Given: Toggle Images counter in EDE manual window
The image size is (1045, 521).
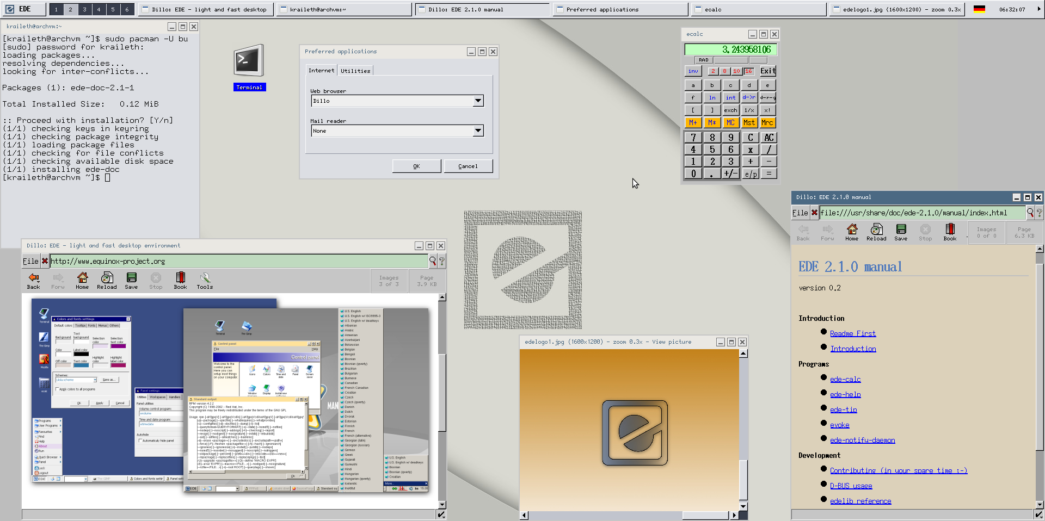Looking at the screenshot, I should click(986, 233).
